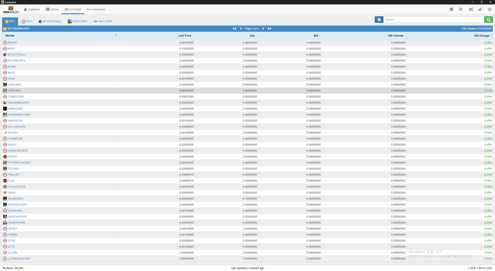This screenshot has width=495, height=271.
Task: Click FDCARD last price 0.52000000
Action: click(x=186, y=168)
